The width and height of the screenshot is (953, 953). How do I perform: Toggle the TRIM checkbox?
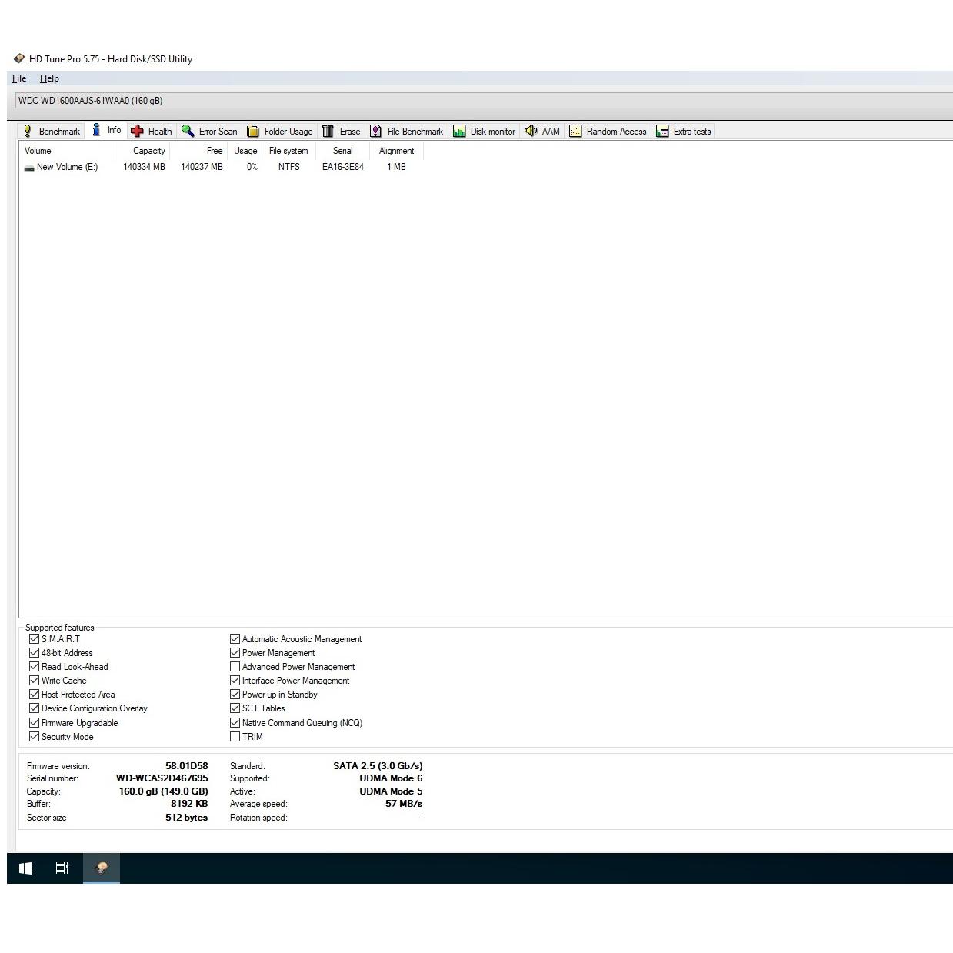click(x=235, y=737)
